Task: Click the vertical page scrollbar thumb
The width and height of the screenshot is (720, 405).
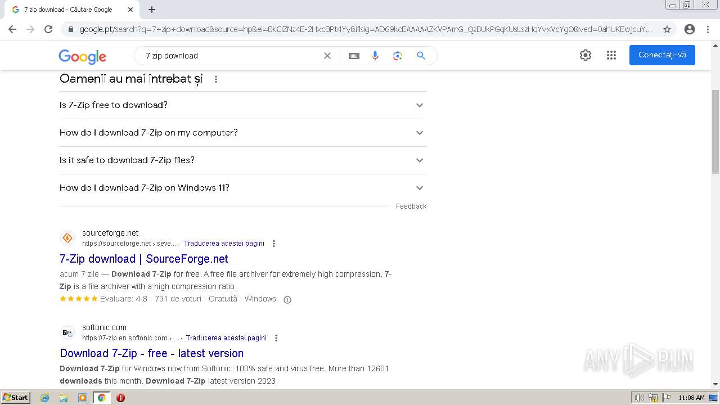Action: point(715,132)
